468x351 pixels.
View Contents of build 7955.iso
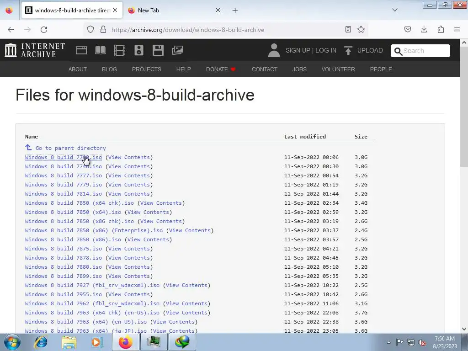(x=129, y=294)
